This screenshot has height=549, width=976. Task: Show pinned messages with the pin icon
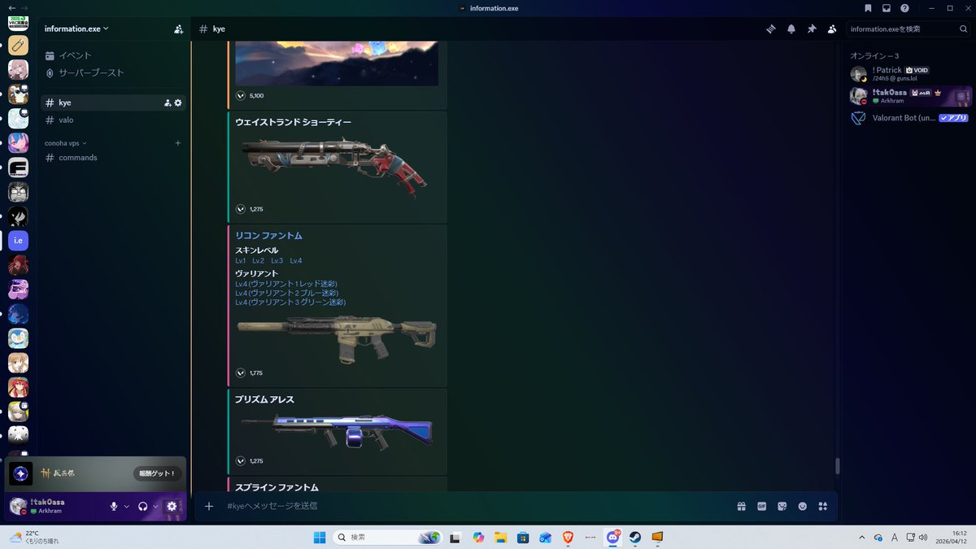812,28
